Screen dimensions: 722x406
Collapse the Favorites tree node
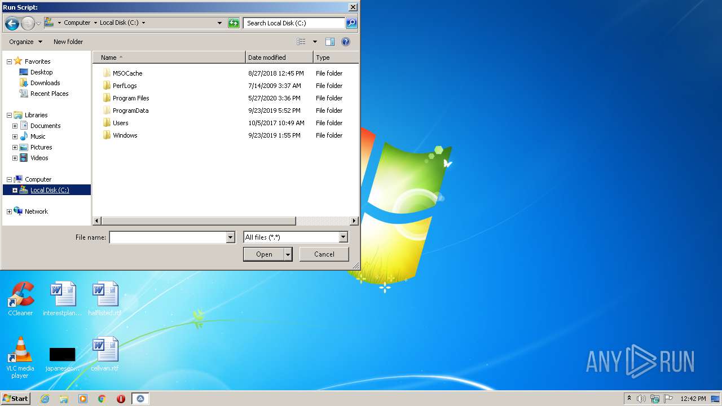9,61
